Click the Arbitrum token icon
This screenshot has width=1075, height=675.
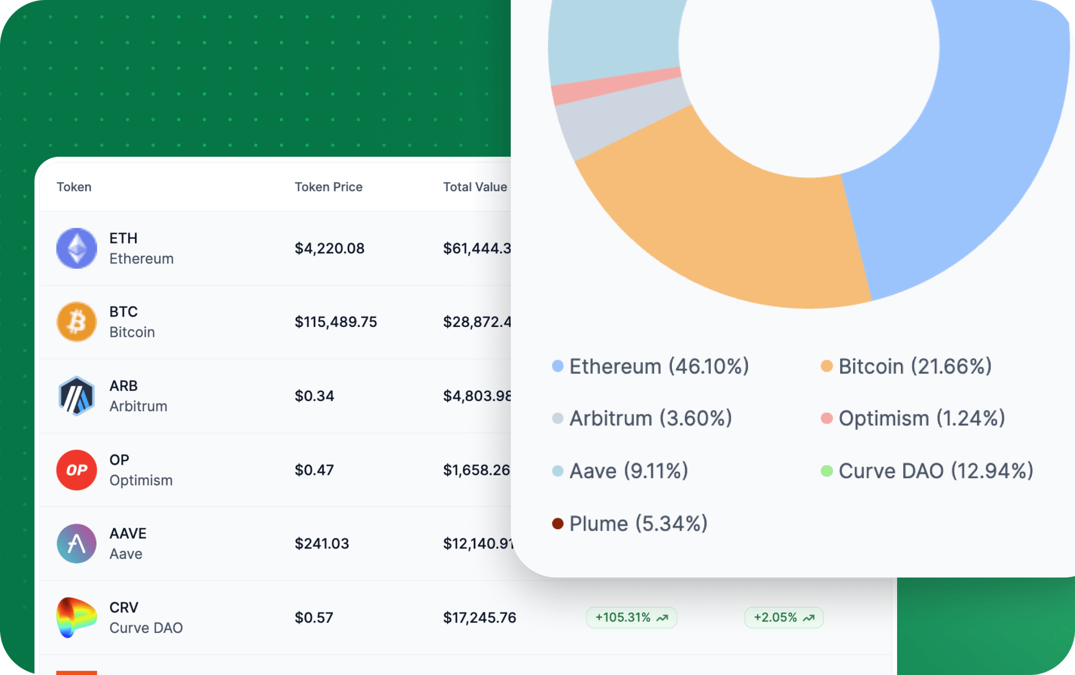coord(77,396)
